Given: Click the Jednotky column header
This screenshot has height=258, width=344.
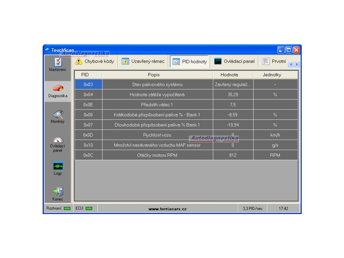Looking at the screenshot, I should [x=272, y=75].
